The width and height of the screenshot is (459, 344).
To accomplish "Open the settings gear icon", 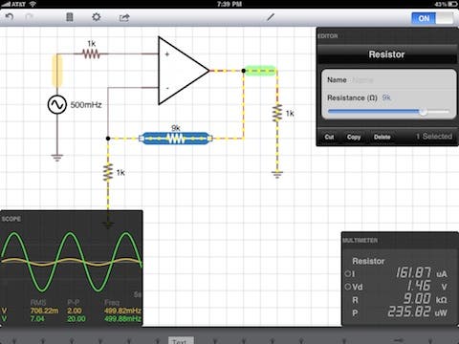I will pos(97,17).
